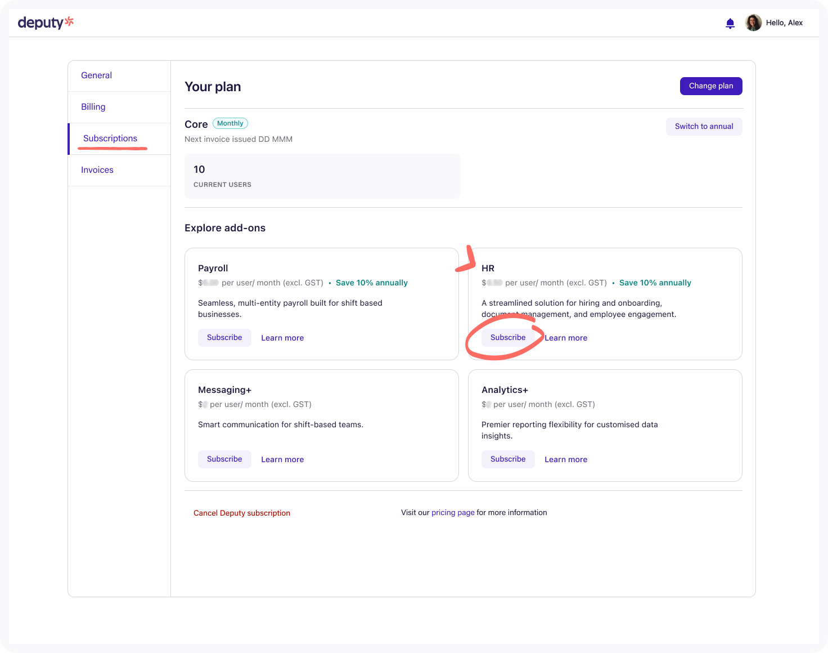828x653 pixels.
Task: Click Alex's profile avatar
Action: coord(753,23)
